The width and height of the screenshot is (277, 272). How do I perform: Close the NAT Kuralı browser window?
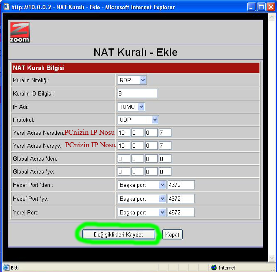(271, 7)
